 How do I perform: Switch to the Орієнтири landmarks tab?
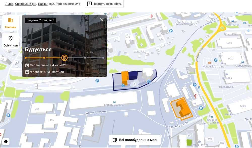[11, 41]
